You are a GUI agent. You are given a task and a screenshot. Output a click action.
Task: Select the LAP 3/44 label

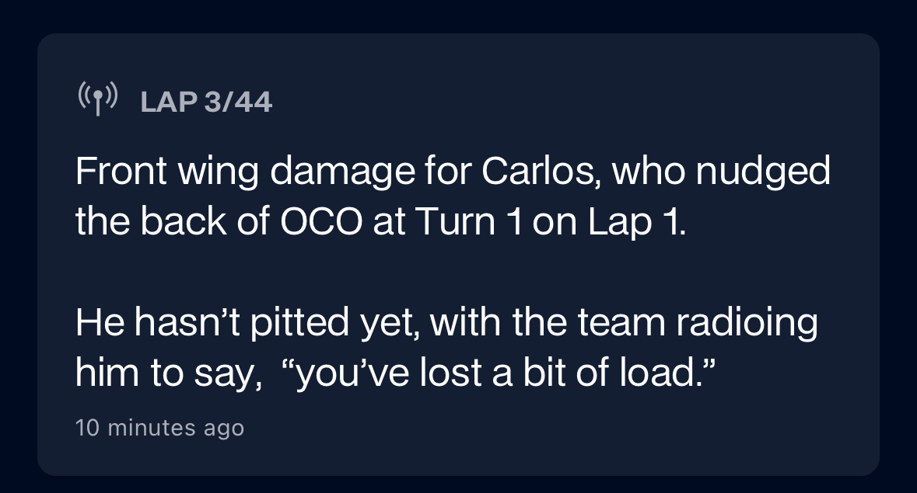click(206, 102)
